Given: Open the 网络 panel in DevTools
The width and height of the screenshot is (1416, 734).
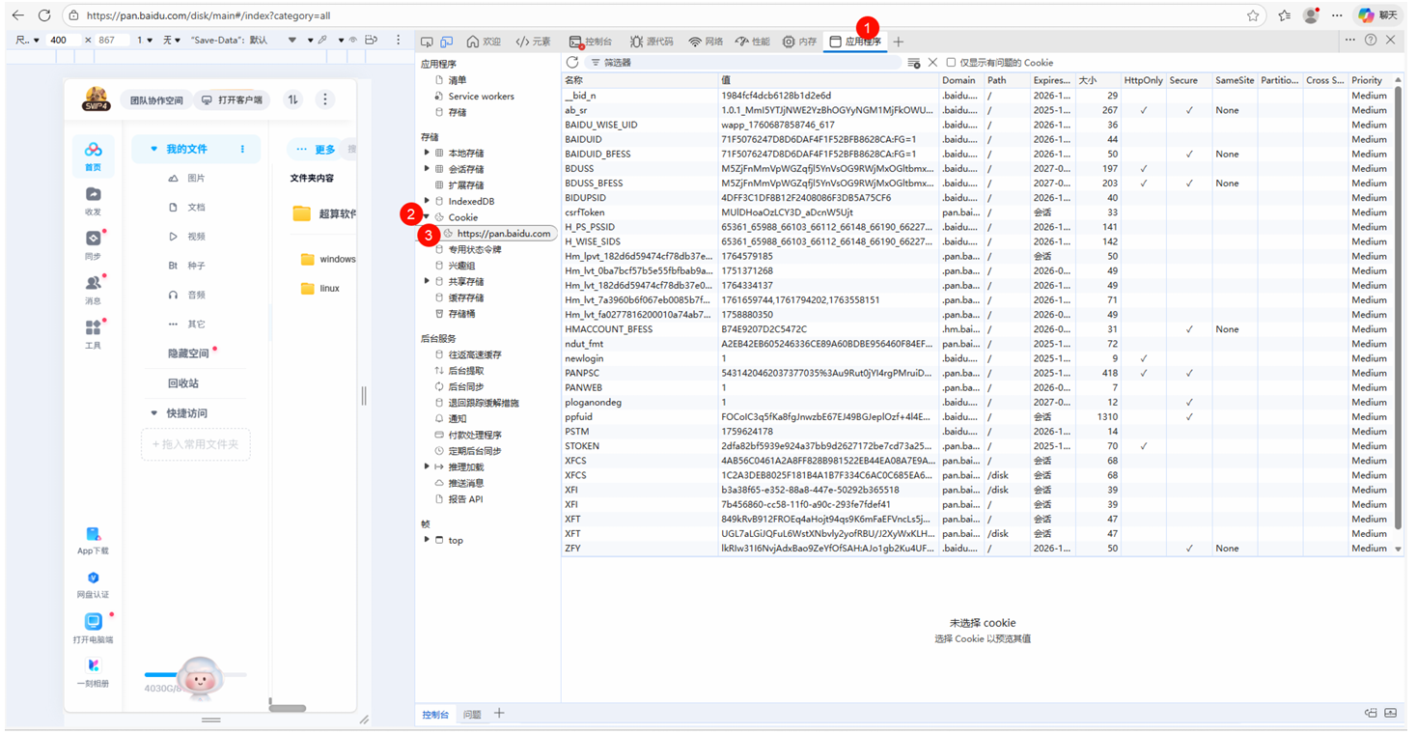Looking at the screenshot, I should [x=712, y=41].
